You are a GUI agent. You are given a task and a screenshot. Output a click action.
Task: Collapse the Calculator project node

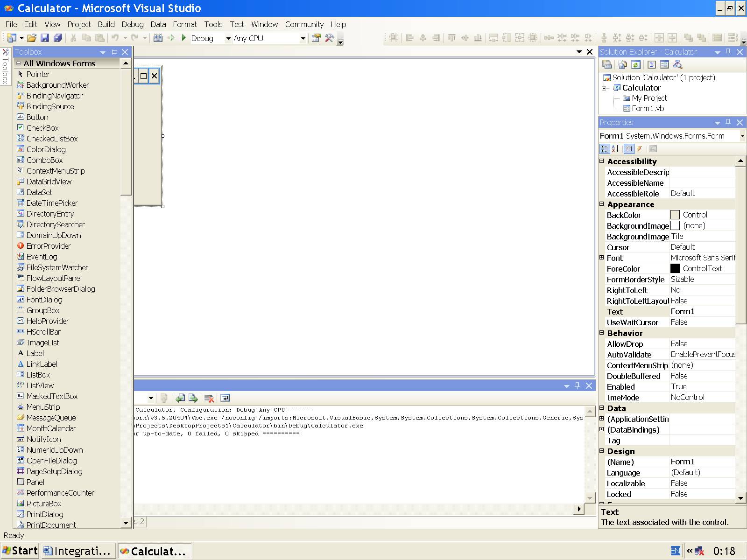[x=604, y=88]
